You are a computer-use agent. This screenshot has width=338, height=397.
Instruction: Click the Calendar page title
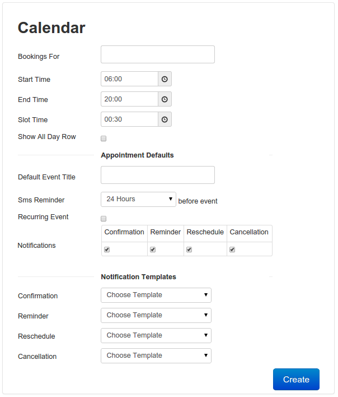tap(51, 27)
